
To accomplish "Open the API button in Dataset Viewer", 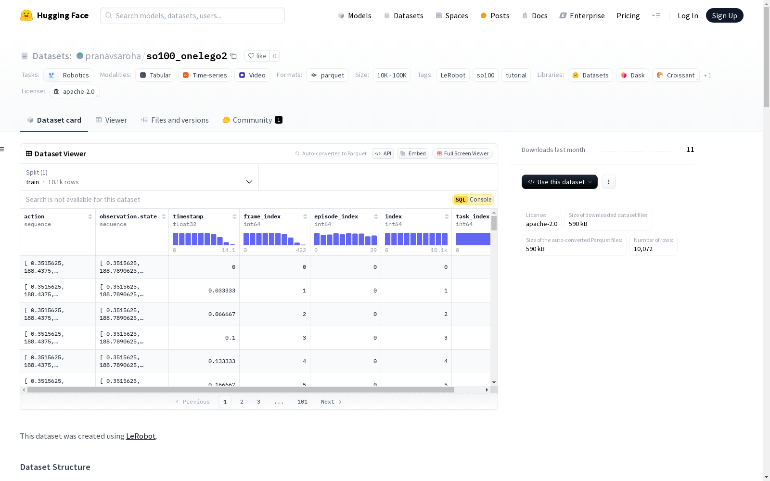I will pos(383,153).
